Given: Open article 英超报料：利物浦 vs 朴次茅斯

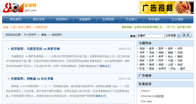Looking at the screenshot, I should 32,79.
